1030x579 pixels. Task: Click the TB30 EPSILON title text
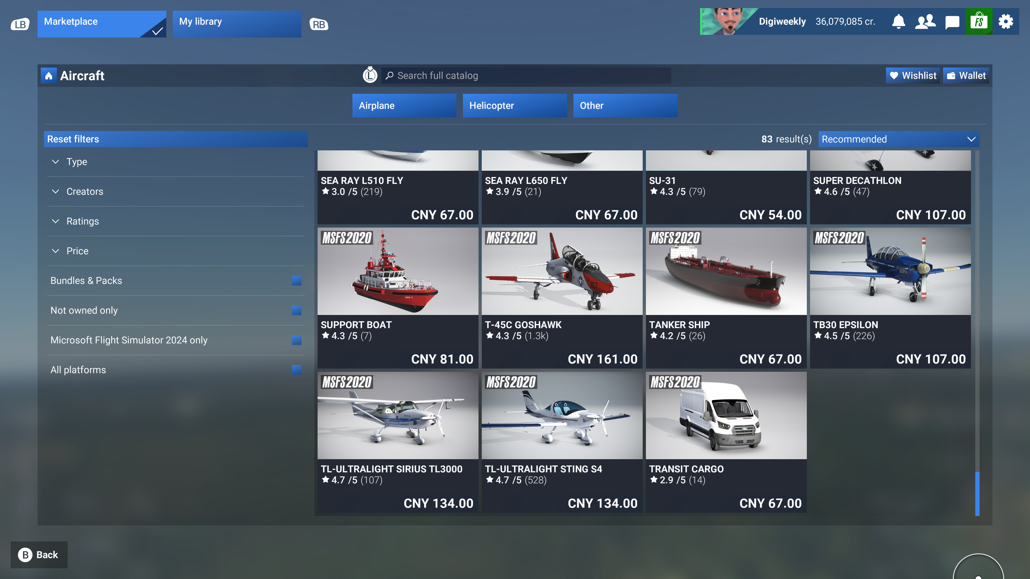(x=846, y=325)
